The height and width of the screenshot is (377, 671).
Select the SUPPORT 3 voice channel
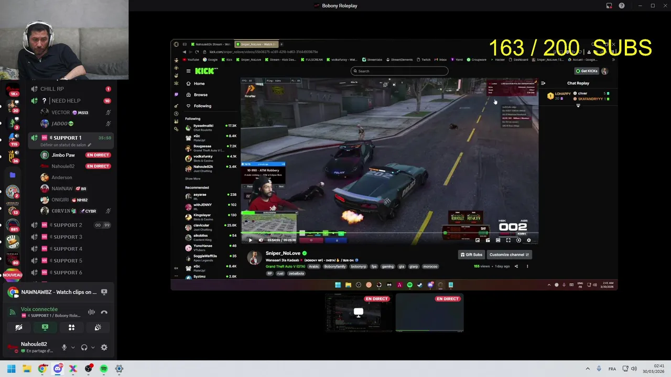click(71, 237)
